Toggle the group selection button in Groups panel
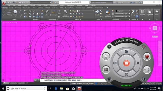163x91 pixels. tap(137, 16)
